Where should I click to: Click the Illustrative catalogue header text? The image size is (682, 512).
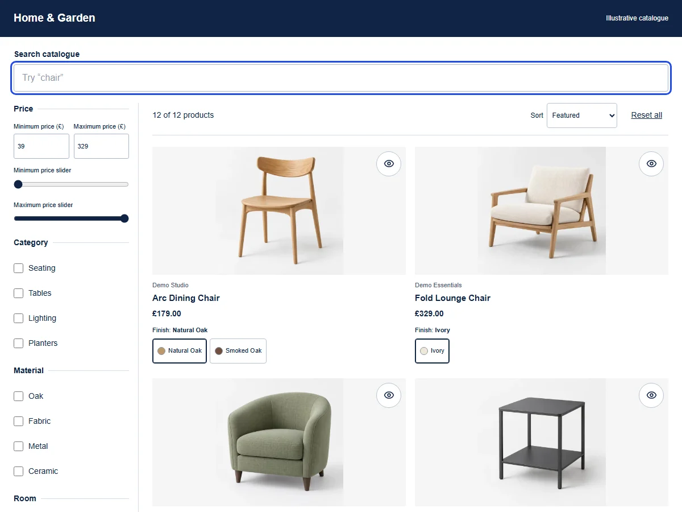[x=637, y=18]
